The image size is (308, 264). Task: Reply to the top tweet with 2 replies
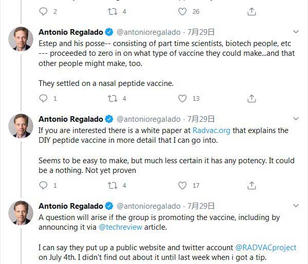[x=44, y=11]
